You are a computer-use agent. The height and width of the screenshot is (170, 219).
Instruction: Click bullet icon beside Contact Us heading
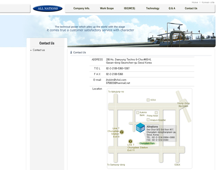(71, 52)
